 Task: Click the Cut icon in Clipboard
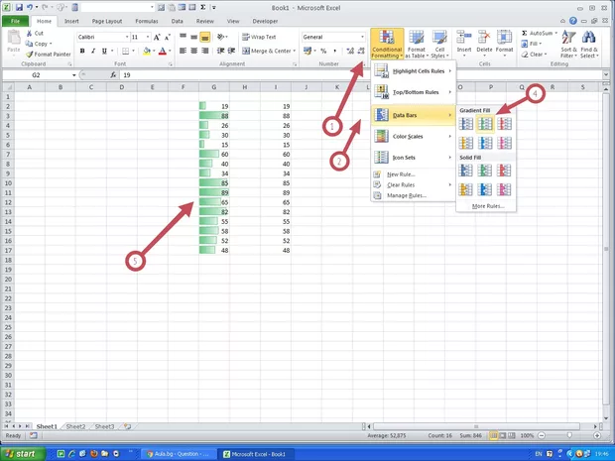pos(35,33)
